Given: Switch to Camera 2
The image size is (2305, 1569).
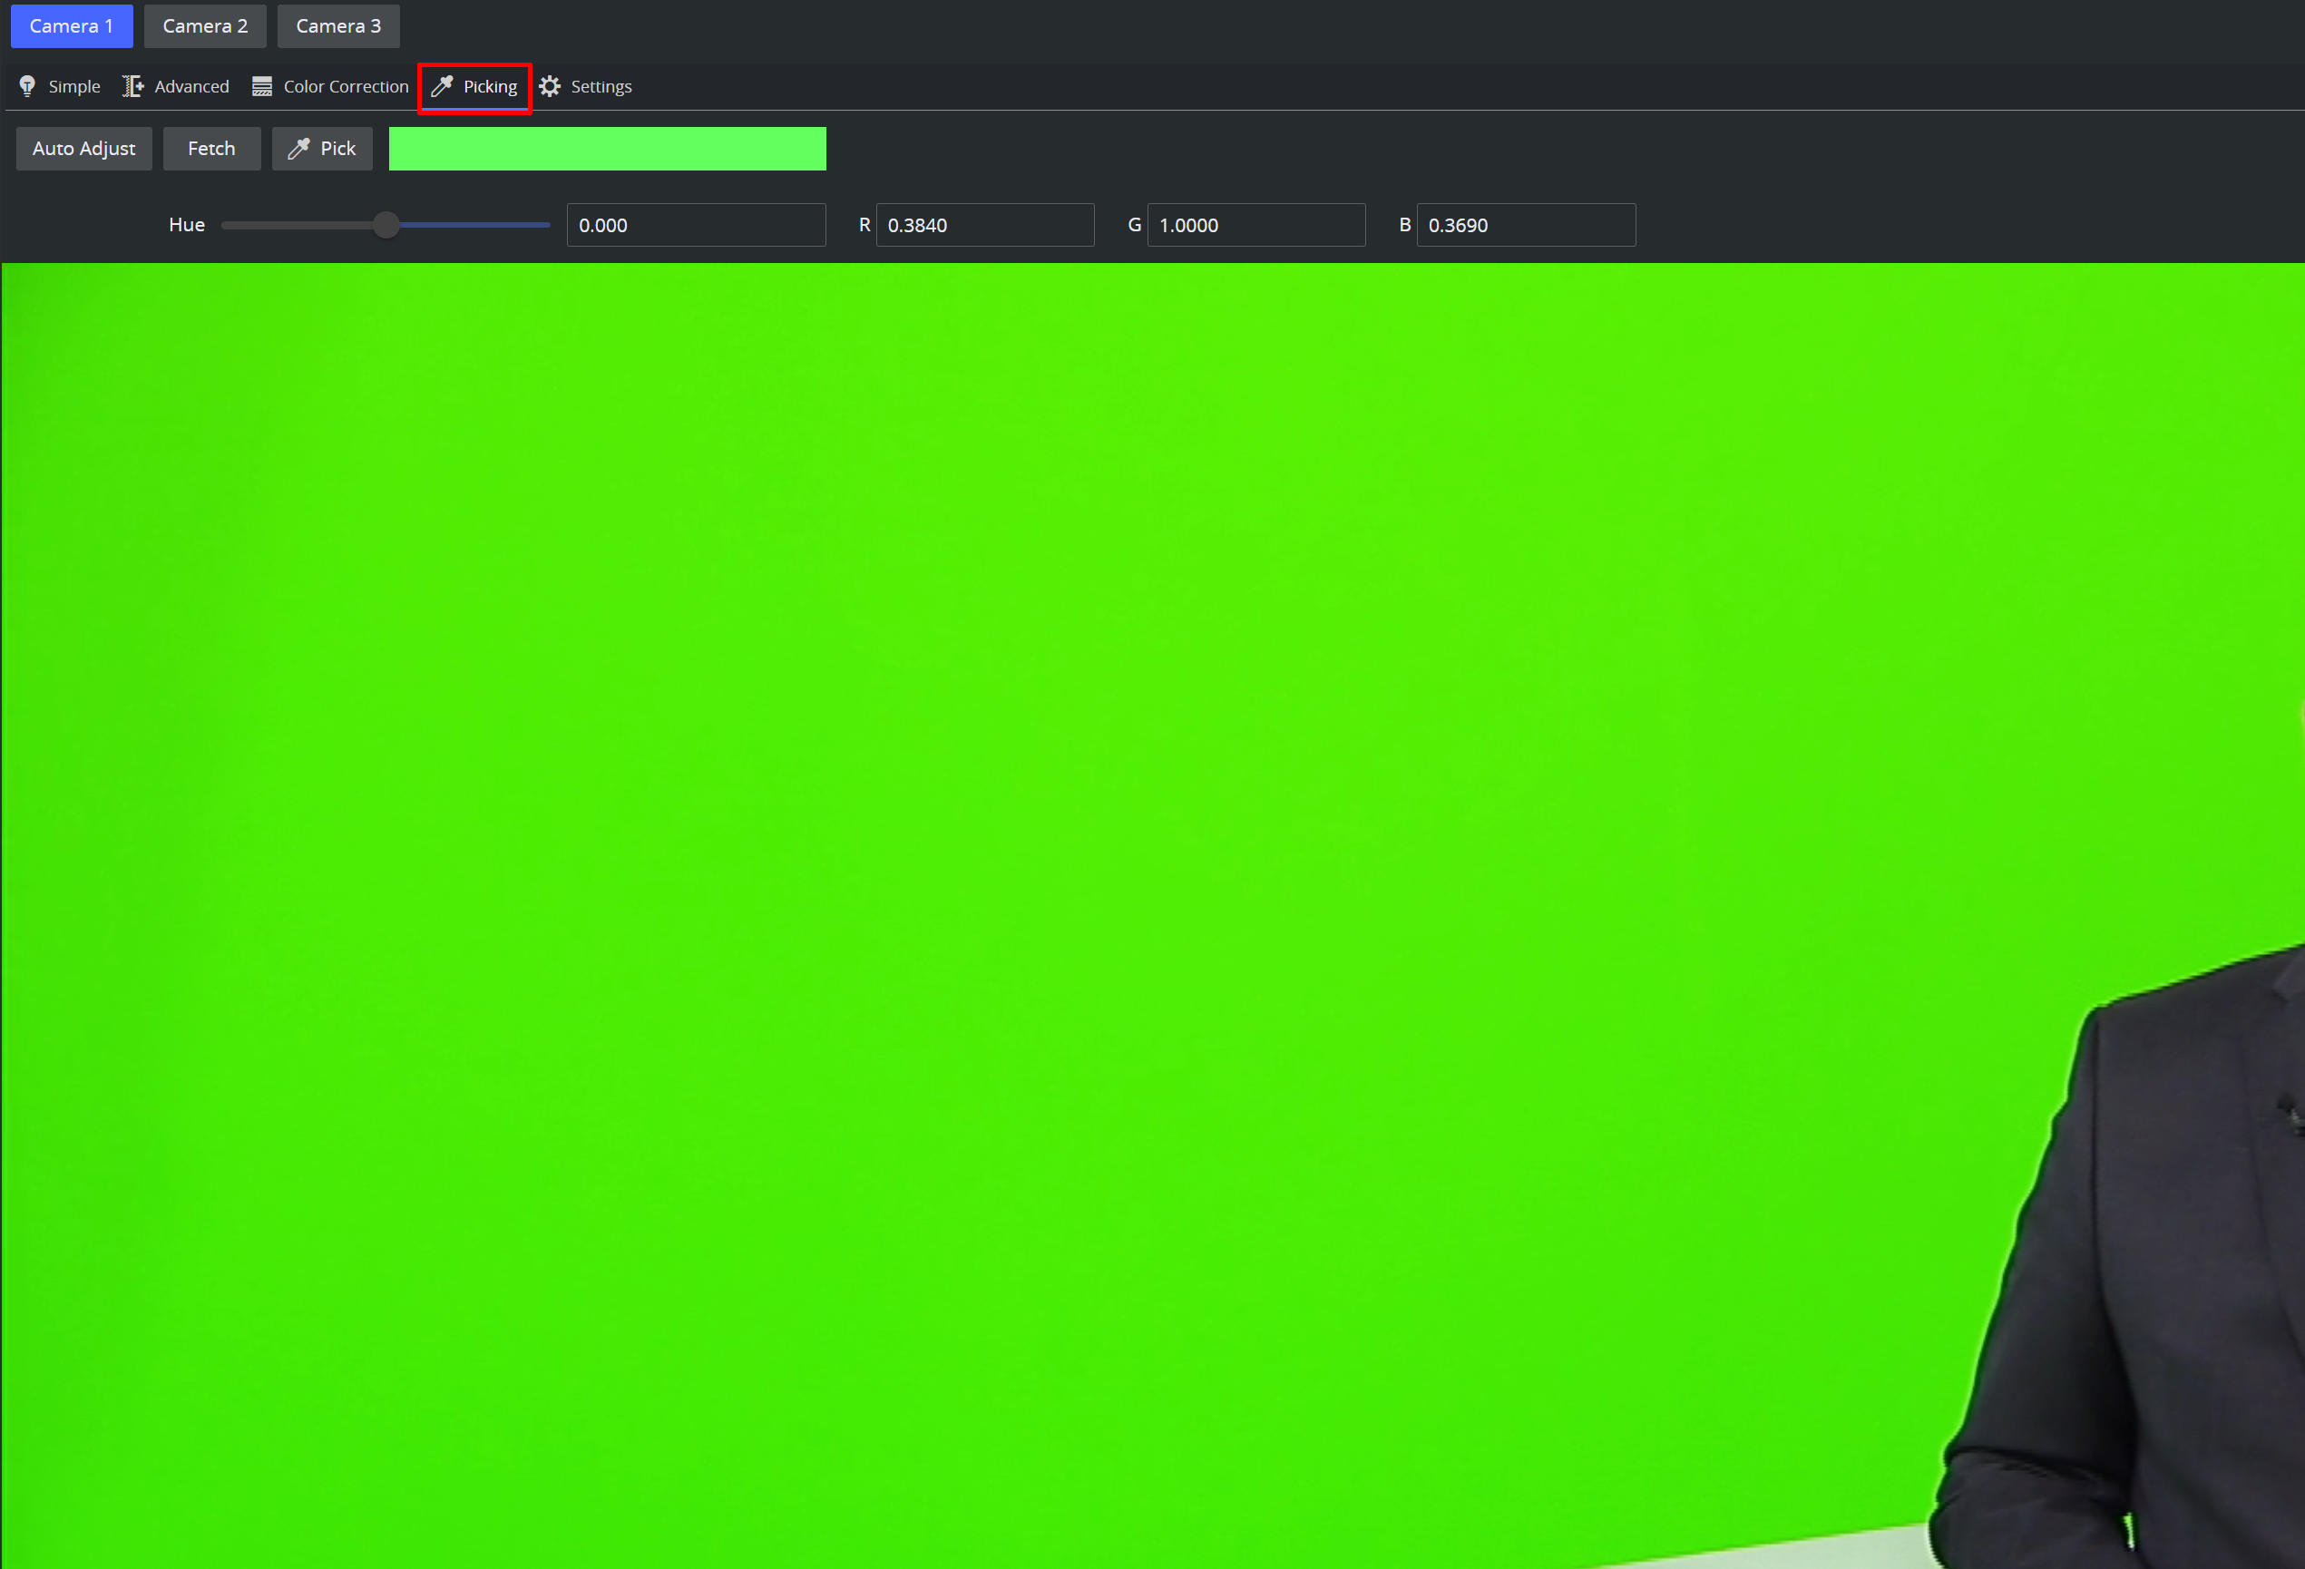Looking at the screenshot, I should (205, 25).
